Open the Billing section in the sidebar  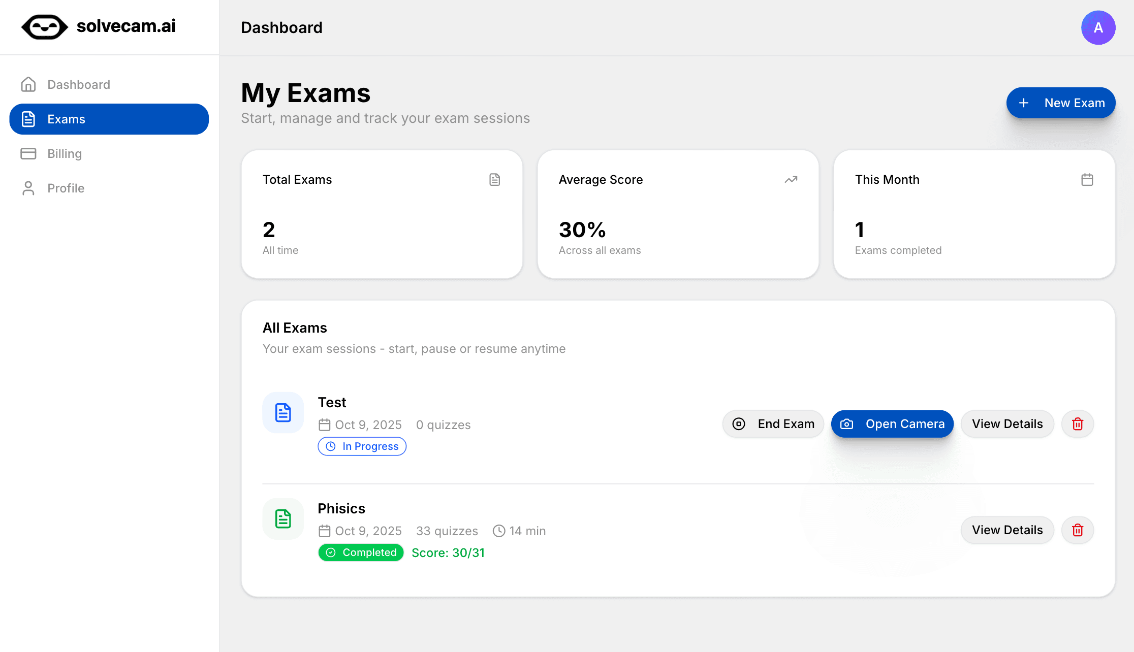64,154
